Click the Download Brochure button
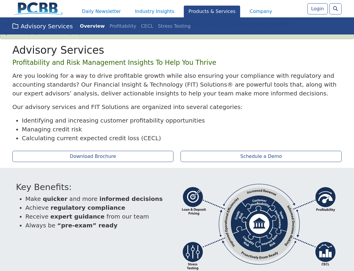Screen dimensions: 354x271 93,156
